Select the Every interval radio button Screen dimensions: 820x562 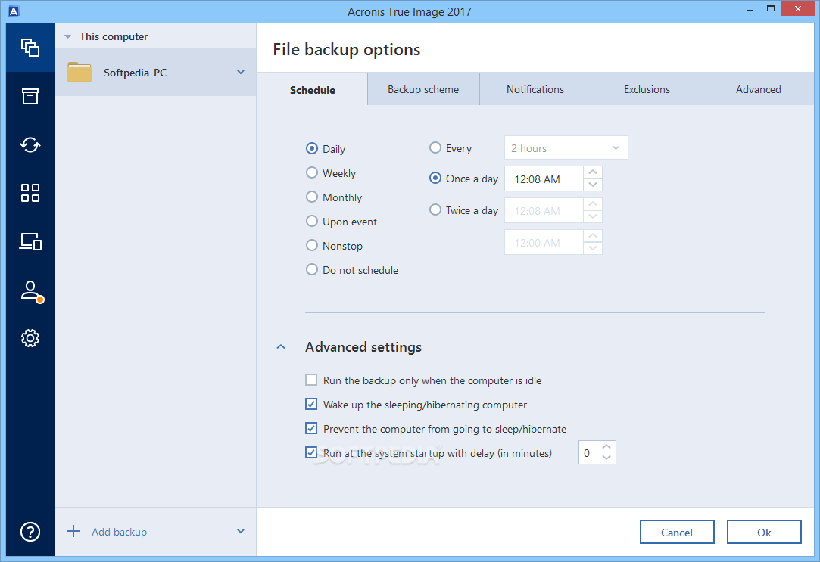(x=435, y=147)
